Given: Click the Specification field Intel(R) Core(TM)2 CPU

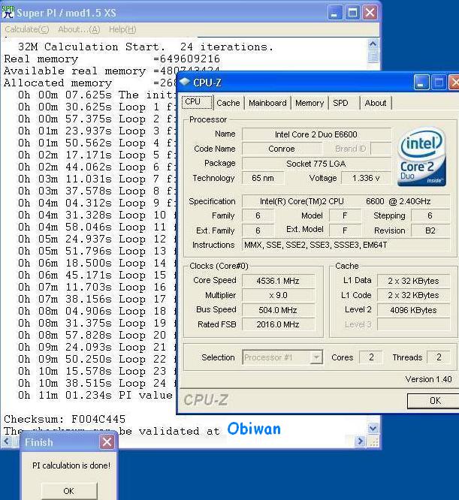Looking at the screenshot, I should tap(346, 201).
